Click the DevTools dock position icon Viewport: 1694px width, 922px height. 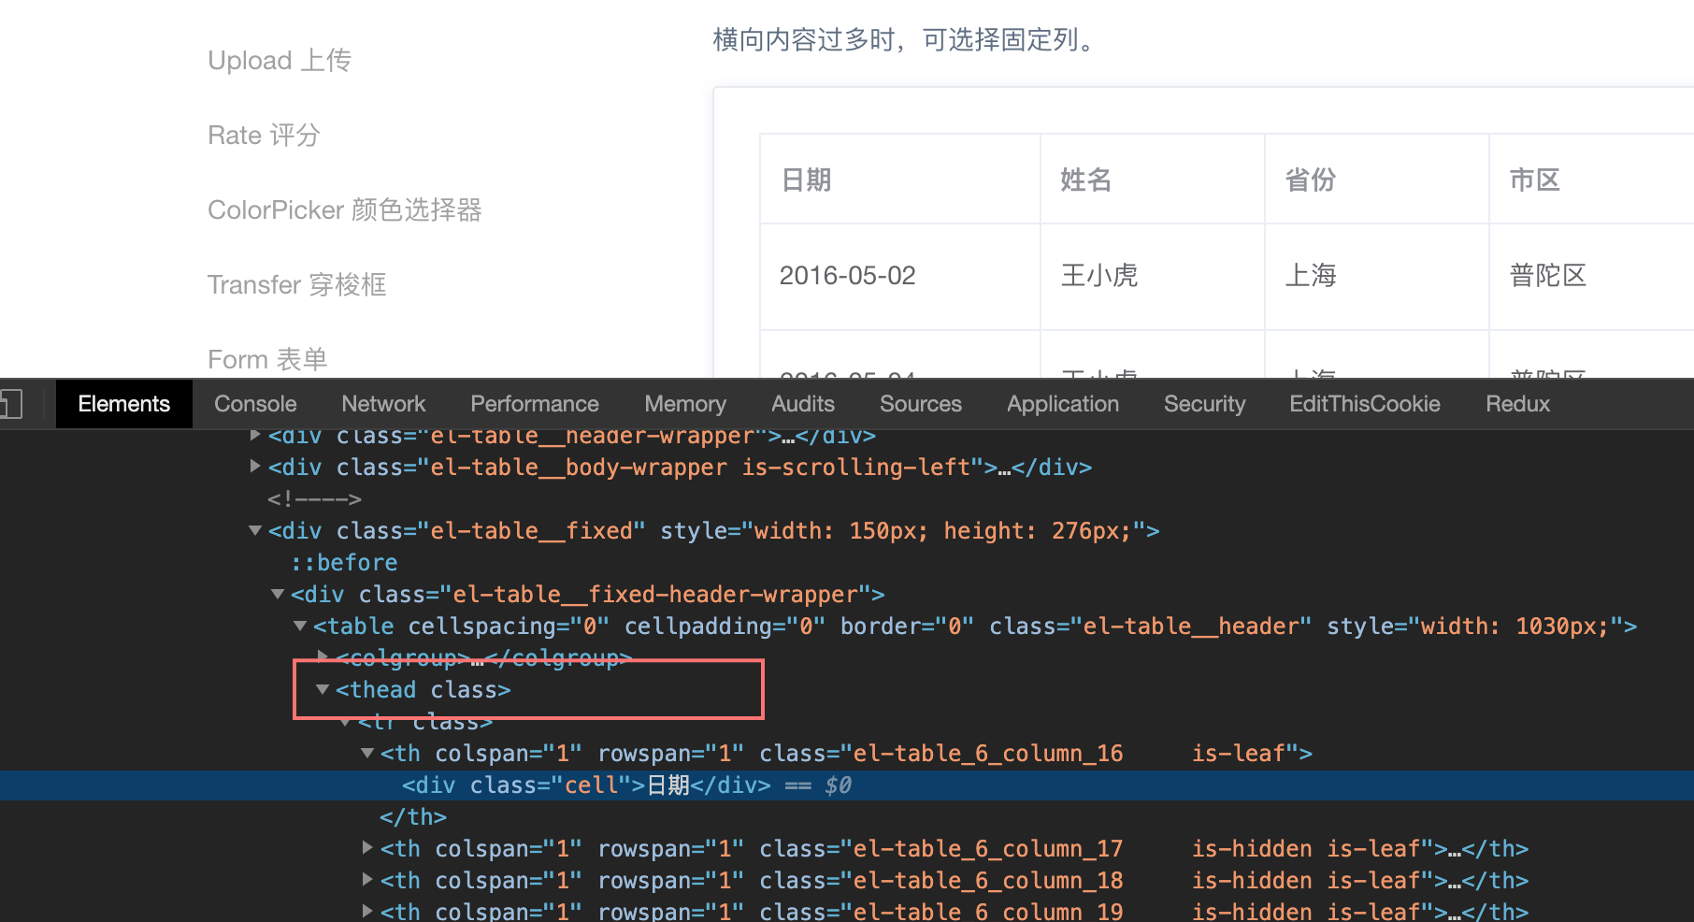pyautogui.click(x=11, y=403)
